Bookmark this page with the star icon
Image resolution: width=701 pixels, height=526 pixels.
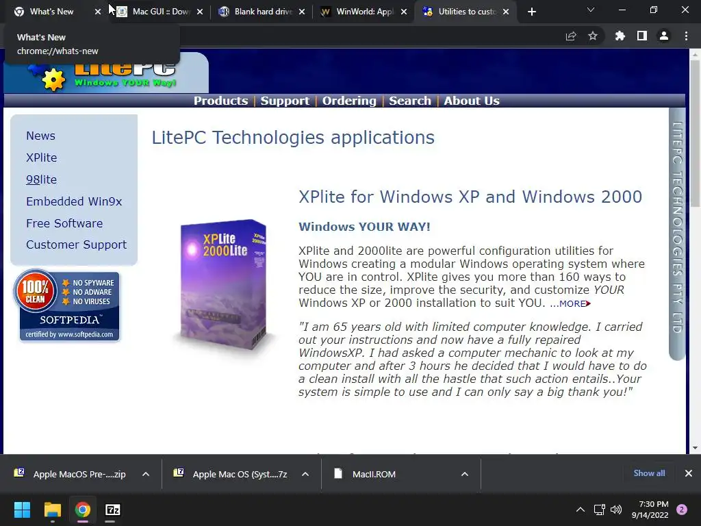point(593,36)
